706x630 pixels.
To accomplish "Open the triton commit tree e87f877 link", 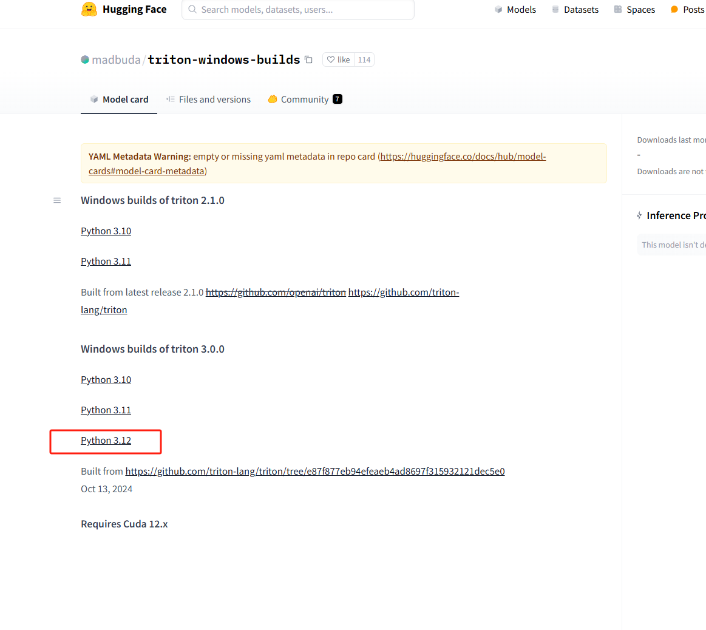I will pyautogui.click(x=315, y=471).
